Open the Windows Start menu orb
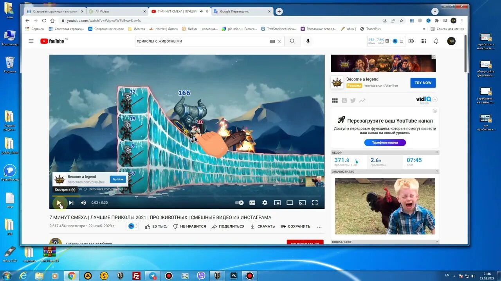The width and height of the screenshot is (501, 281). (7, 276)
